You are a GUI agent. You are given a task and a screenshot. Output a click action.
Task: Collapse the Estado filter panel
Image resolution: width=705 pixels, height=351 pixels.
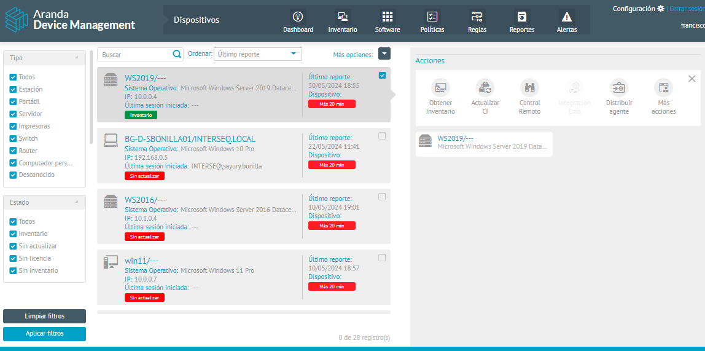pos(77,202)
